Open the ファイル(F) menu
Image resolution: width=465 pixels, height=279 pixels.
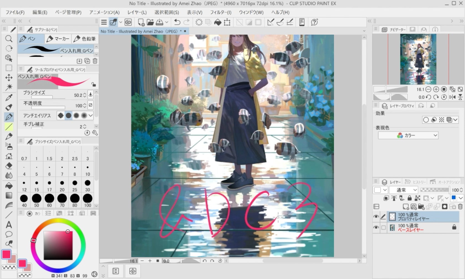coord(15,12)
